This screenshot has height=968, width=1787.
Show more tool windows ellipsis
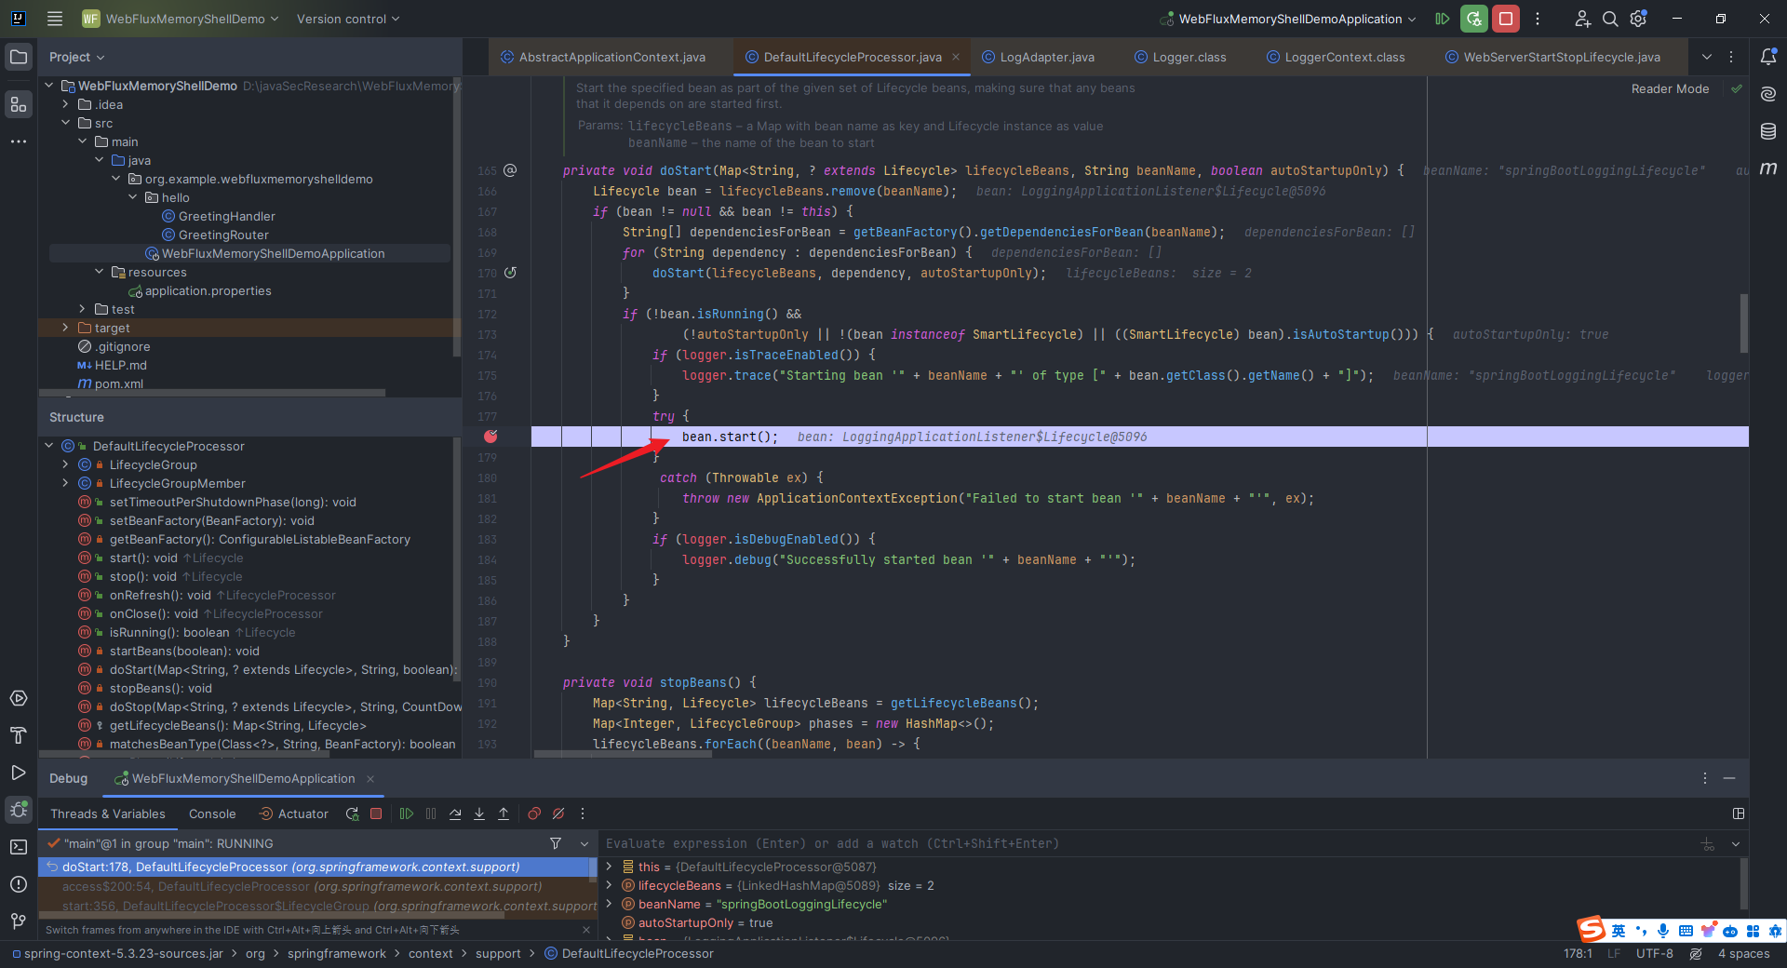coord(19,141)
